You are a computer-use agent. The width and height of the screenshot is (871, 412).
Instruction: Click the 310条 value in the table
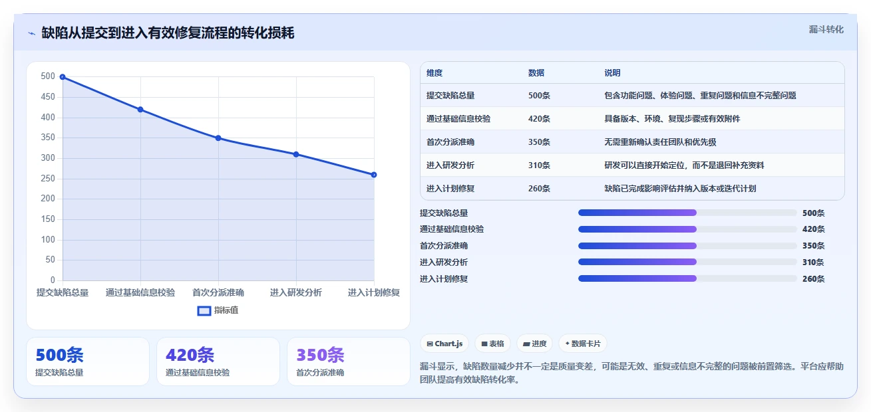[x=539, y=165]
